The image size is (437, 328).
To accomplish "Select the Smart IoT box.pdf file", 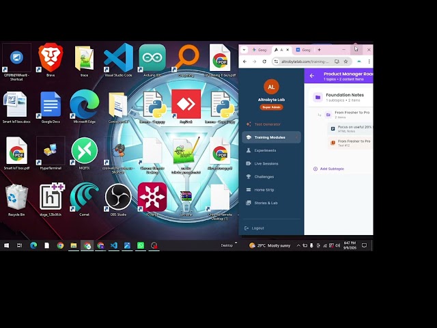I will point(16,153).
